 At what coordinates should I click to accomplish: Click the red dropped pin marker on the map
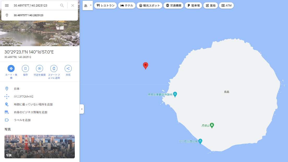pyautogui.click(x=145, y=66)
